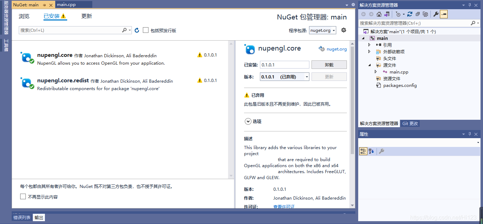Screen dimensions: 483x224
Task: Open NuGet settings gear icon
Action: pyautogui.click(x=344, y=30)
